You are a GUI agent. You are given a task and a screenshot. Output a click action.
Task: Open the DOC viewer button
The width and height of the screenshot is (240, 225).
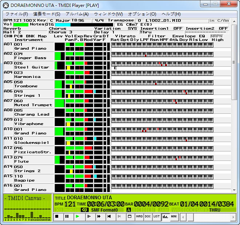148,216
